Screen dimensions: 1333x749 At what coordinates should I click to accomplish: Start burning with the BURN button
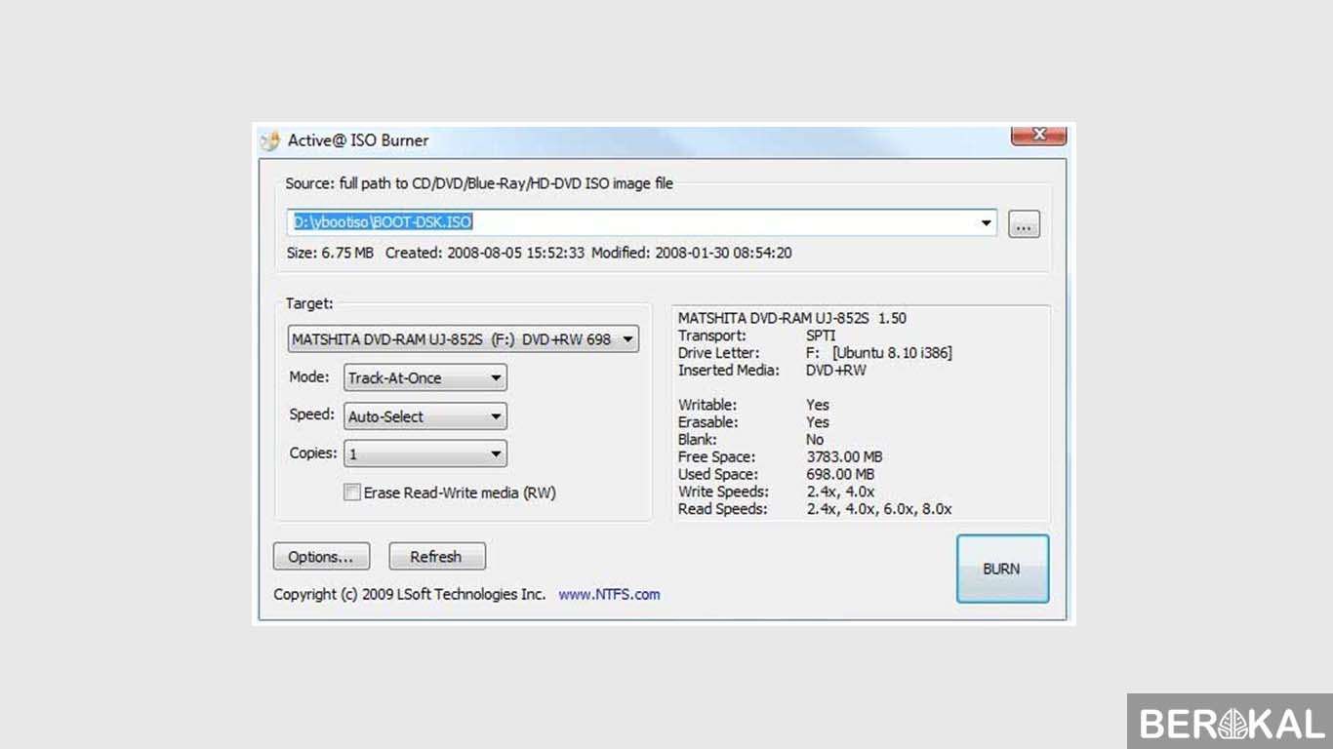[1002, 569]
